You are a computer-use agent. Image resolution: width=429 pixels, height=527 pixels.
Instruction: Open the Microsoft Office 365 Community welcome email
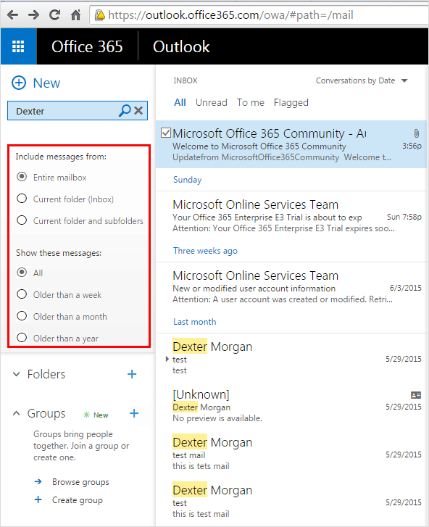(x=291, y=144)
